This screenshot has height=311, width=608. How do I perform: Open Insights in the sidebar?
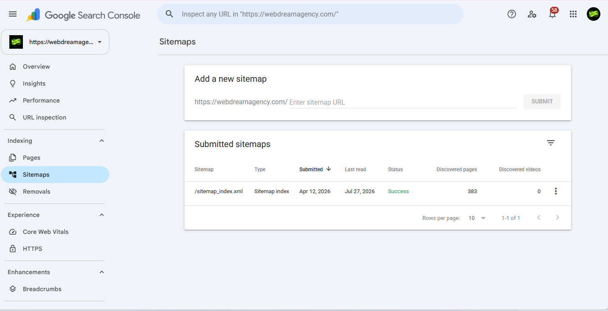pos(55,83)
